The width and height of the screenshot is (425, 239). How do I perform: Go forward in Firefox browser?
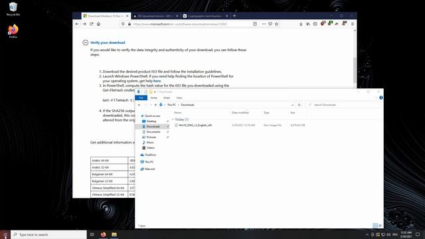click(x=84, y=24)
